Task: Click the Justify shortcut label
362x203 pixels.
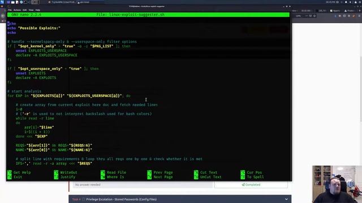Action: 68,177
